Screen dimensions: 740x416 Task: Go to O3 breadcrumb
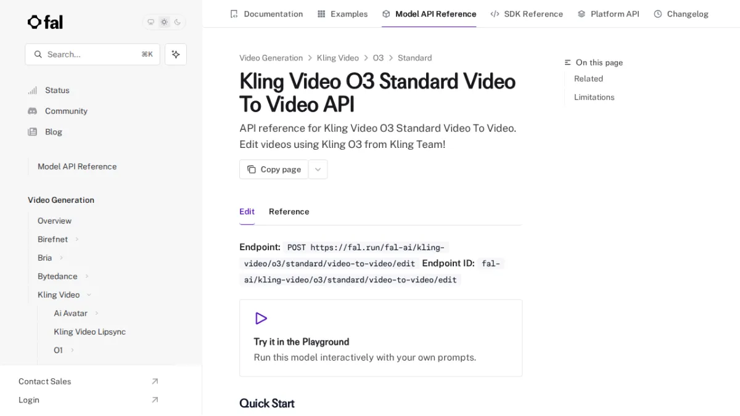(378, 58)
